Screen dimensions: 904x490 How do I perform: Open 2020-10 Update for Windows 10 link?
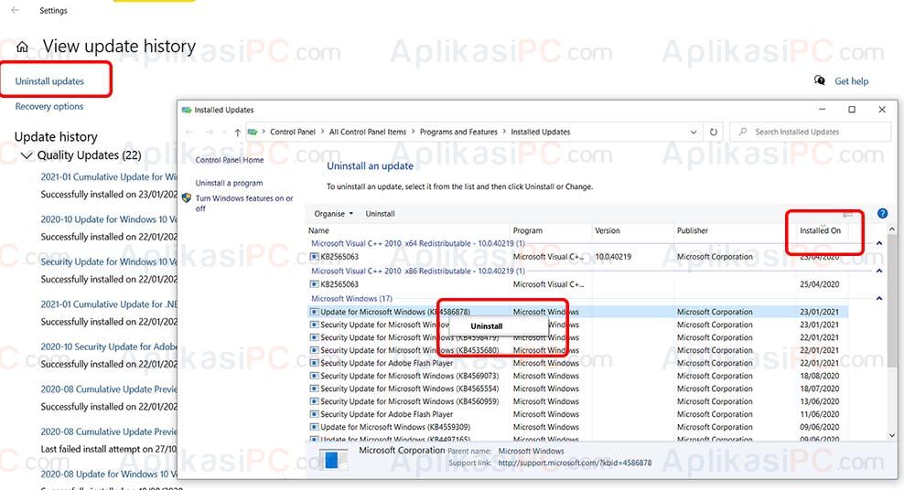(x=108, y=219)
